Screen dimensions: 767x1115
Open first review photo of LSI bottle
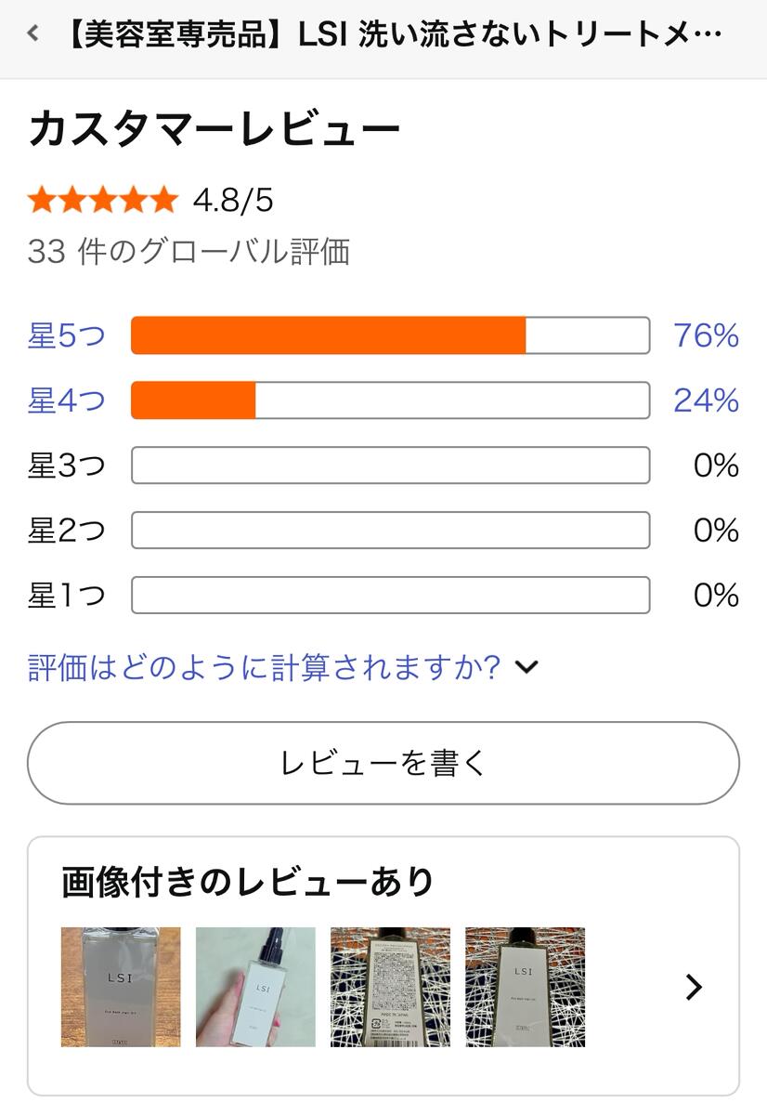121,987
